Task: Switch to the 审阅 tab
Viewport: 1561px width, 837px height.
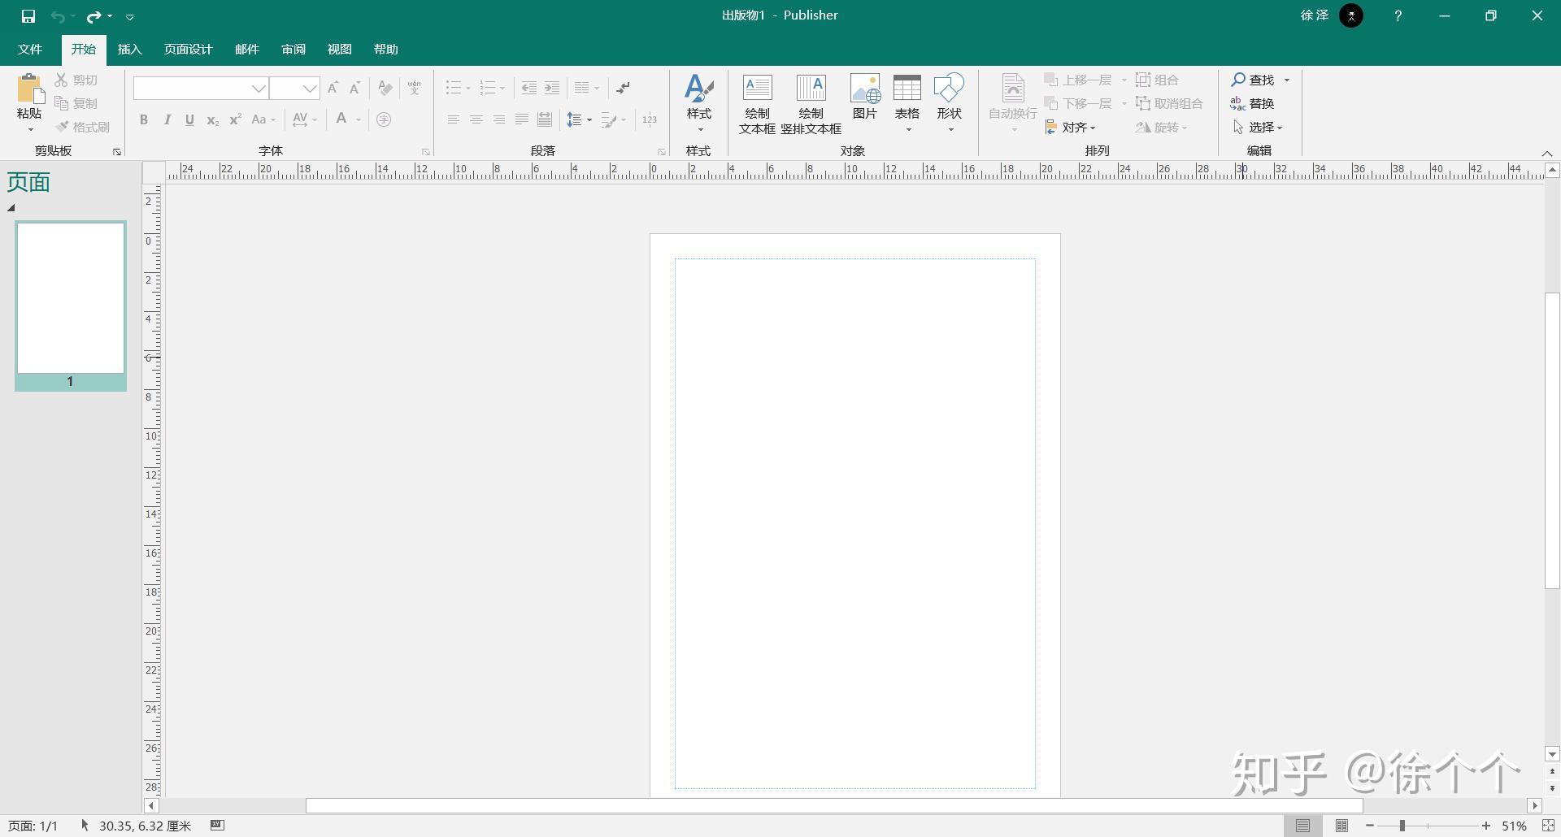Action: pos(294,50)
